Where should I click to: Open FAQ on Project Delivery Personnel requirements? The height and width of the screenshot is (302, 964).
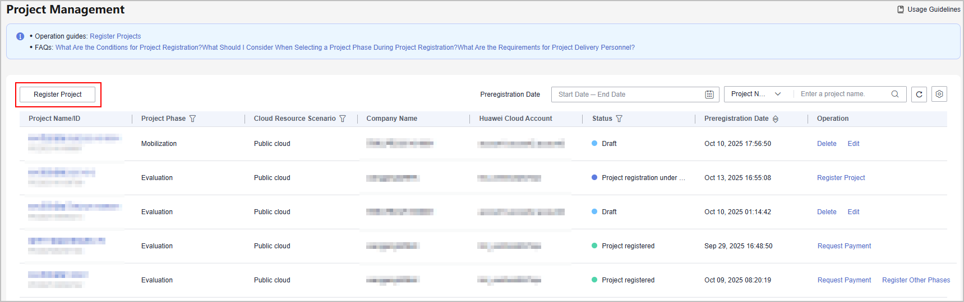(546, 48)
